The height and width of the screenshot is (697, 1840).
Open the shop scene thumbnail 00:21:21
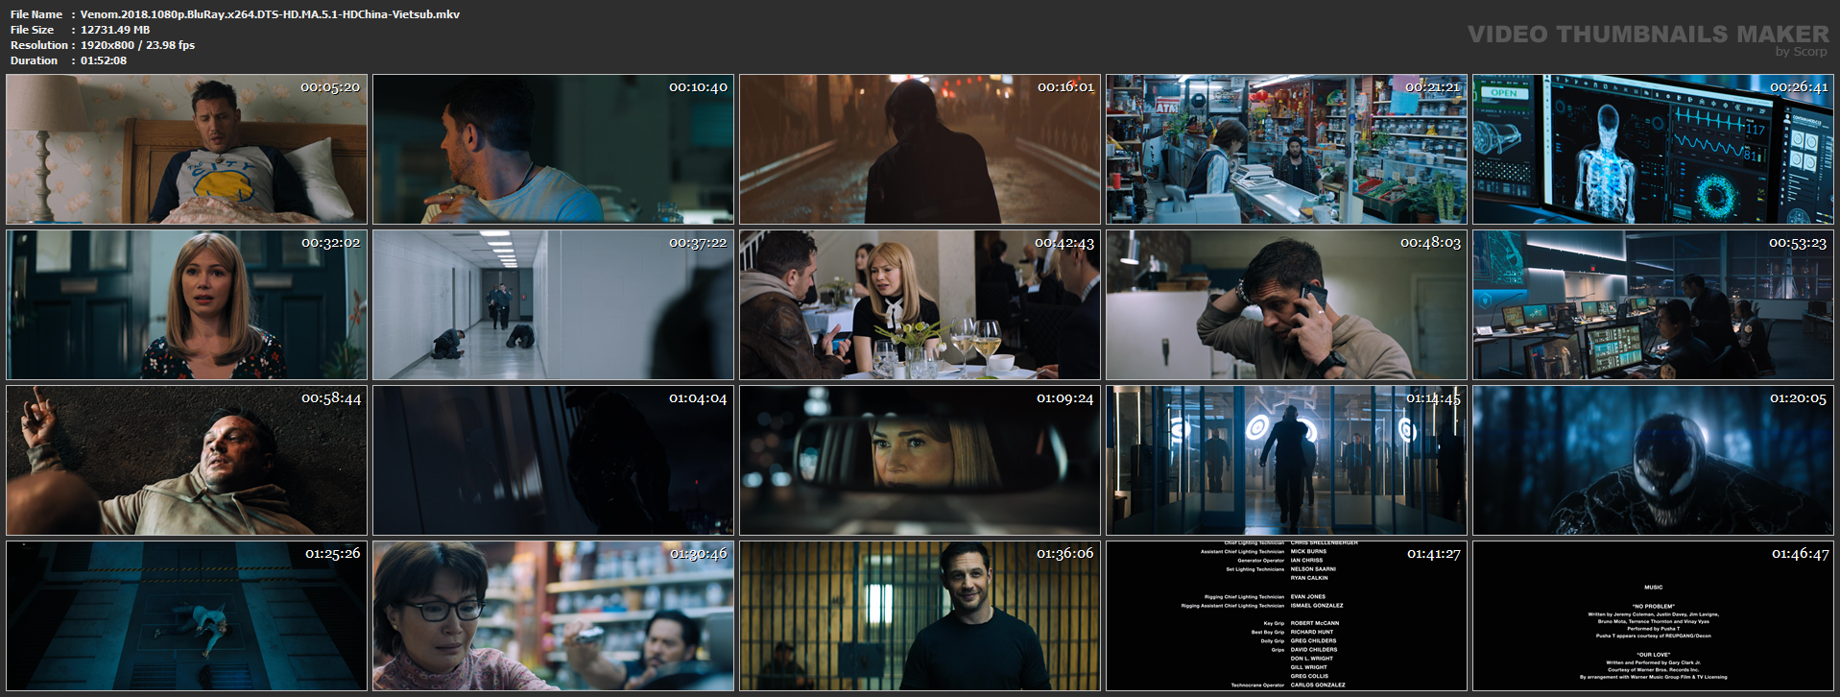click(1286, 150)
